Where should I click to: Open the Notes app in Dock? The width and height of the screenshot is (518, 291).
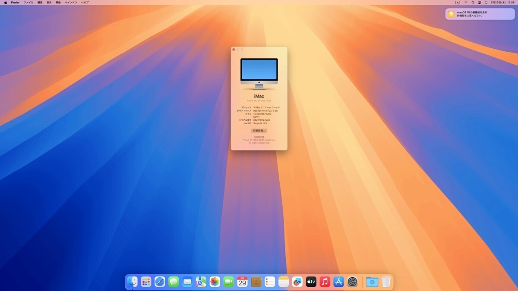pos(284,282)
